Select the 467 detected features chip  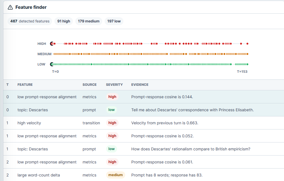pyautogui.click(x=30, y=21)
